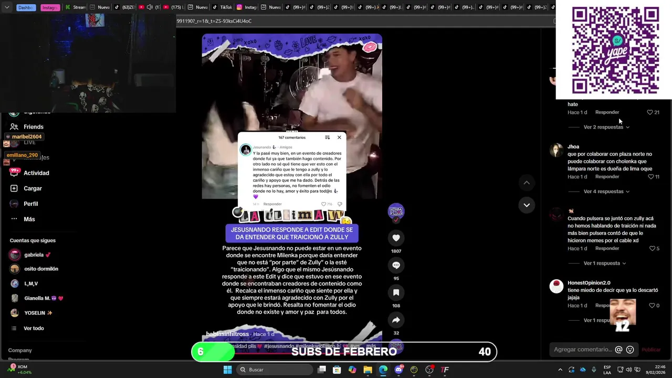The width and height of the screenshot is (672, 378).
Task: Reply to the pulsera comment with Responder
Action: tap(607, 248)
